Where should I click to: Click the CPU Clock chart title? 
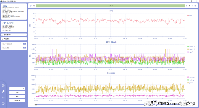[x=111, y=42]
